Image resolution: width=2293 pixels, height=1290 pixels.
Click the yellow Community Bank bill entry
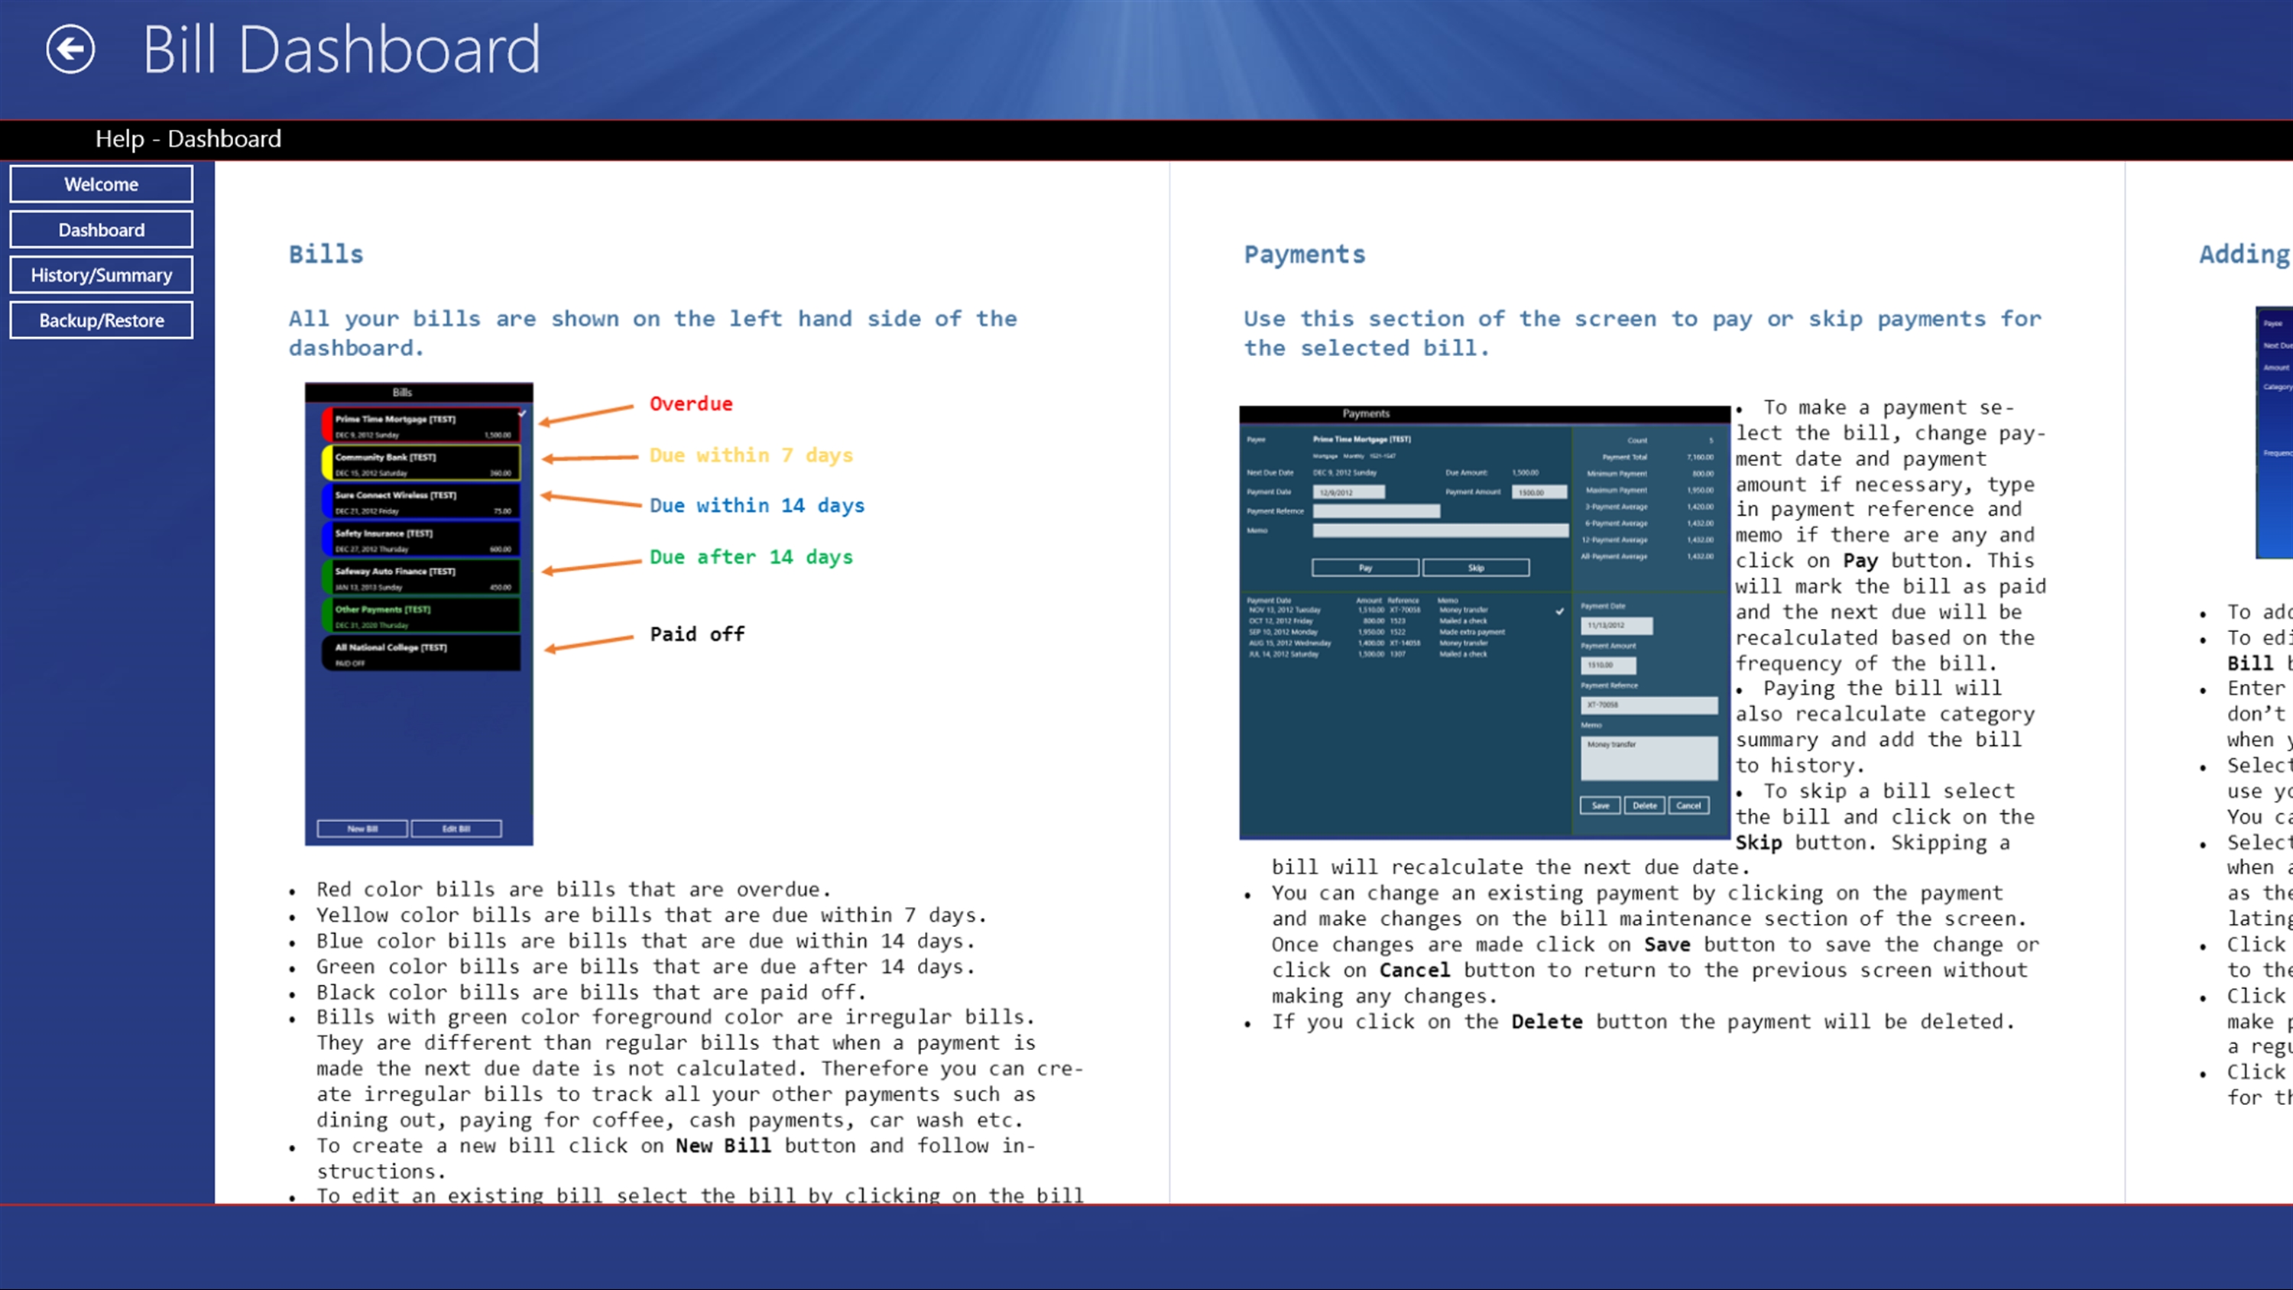click(421, 464)
